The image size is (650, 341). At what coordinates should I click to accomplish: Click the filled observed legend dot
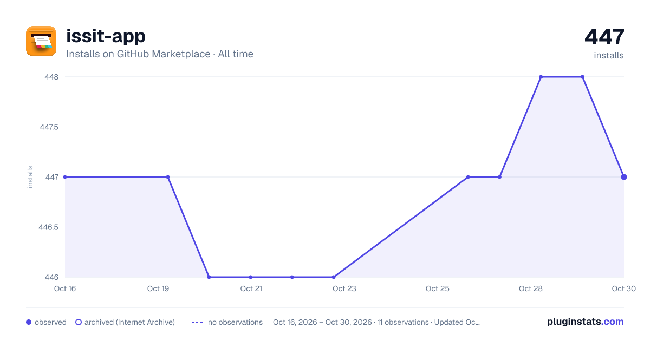tap(29, 322)
